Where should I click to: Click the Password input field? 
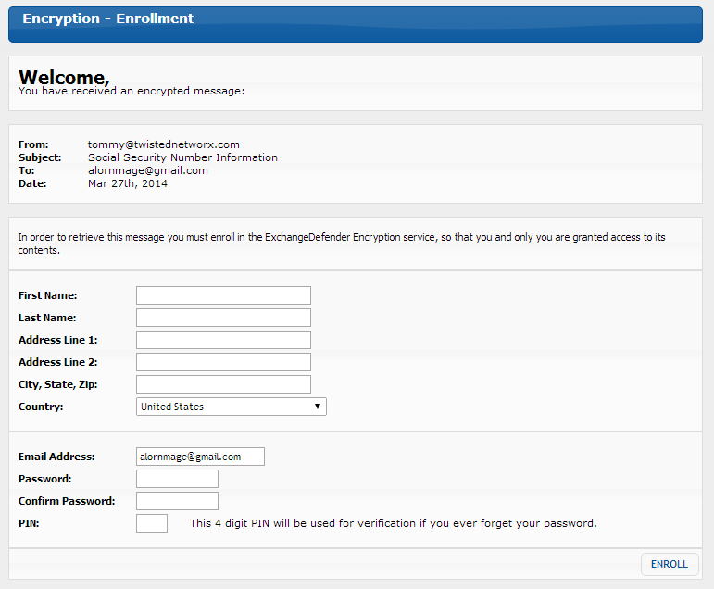pyautogui.click(x=177, y=479)
